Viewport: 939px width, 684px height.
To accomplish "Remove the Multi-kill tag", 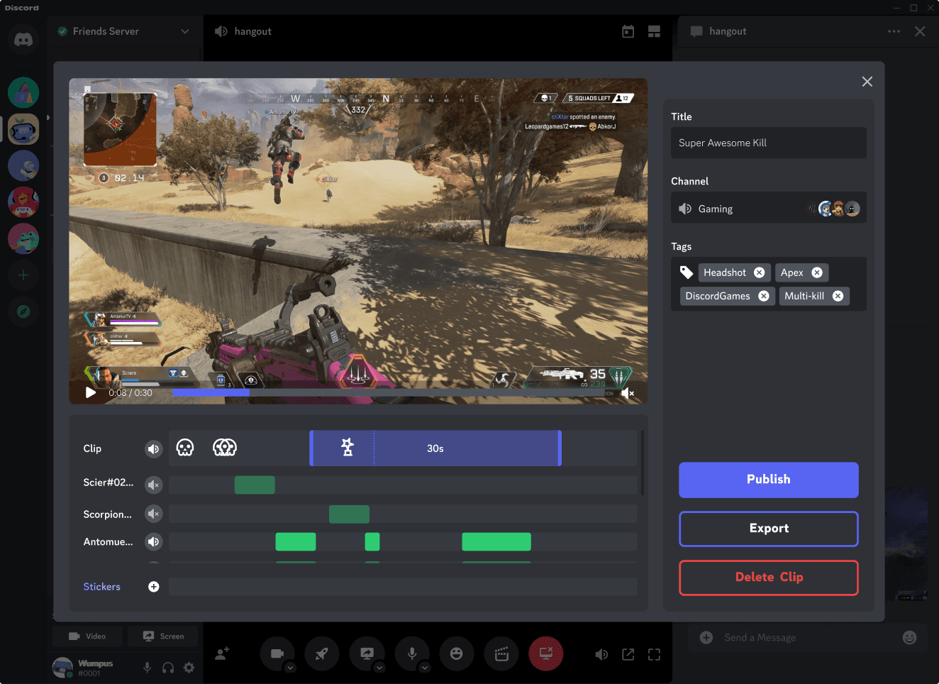I will tap(838, 296).
